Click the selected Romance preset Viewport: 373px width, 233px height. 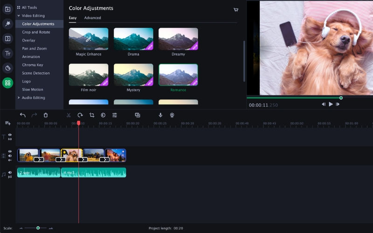click(x=178, y=75)
